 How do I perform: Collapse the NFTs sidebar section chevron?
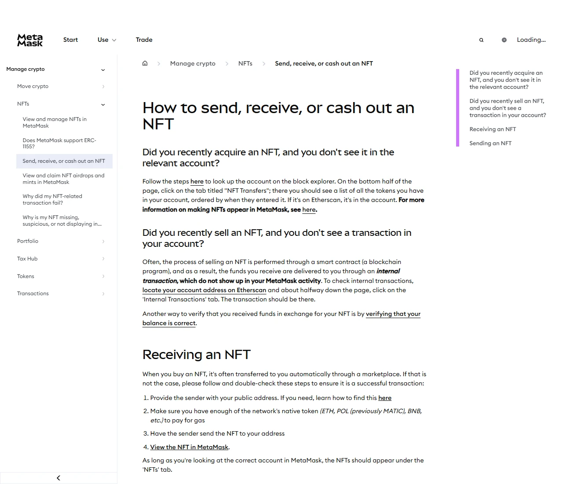103,104
